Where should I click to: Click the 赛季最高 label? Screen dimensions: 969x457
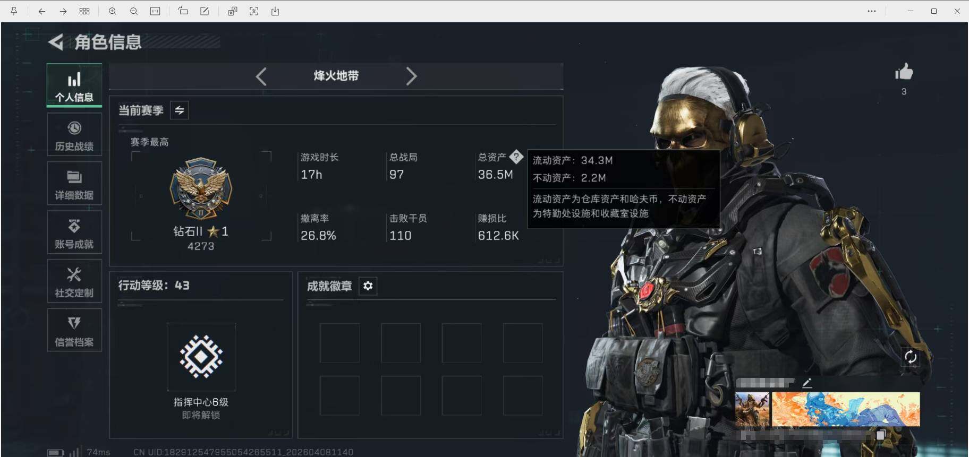pos(150,142)
